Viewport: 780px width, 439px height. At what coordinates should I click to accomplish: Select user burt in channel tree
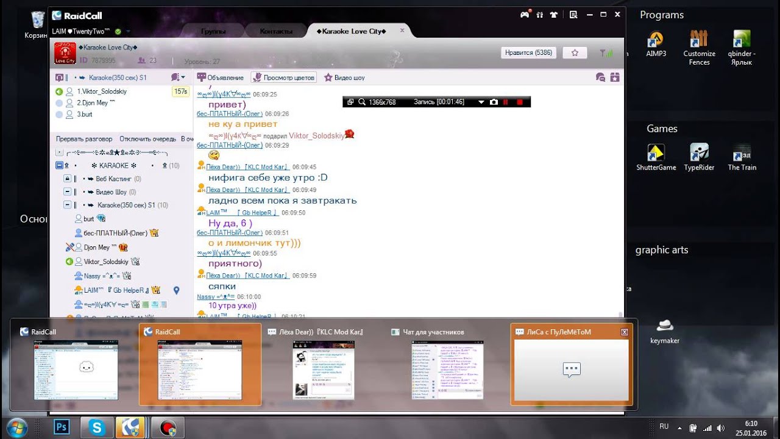coord(89,219)
